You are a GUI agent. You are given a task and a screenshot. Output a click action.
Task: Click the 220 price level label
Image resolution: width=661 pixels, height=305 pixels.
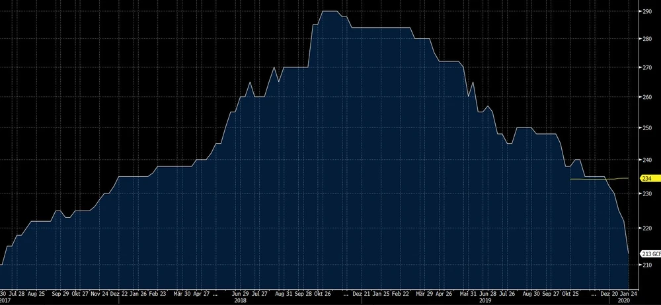click(x=646, y=228)
